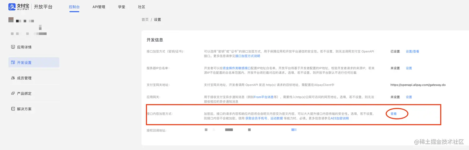
Task: Go to 首页 in the breadcrumb
Action: [x=145, y=19]
